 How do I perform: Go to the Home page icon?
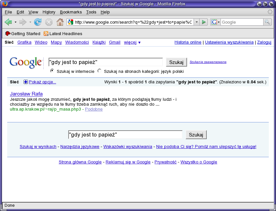pyautogui.click(x=60, y=22)
